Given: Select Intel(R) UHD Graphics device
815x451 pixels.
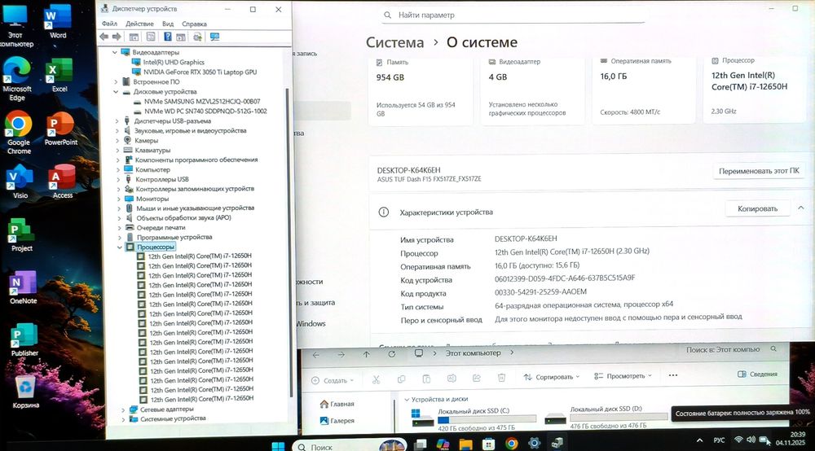Looking at the screenshot, I should pyautogui.click(x=174, y=63).
